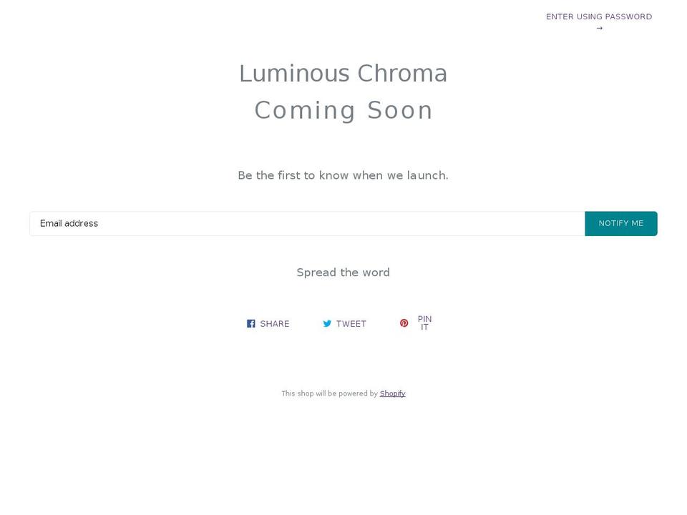Open the Enter Using Password link
This screenshot has height=515, width=687.
point(598,22)
